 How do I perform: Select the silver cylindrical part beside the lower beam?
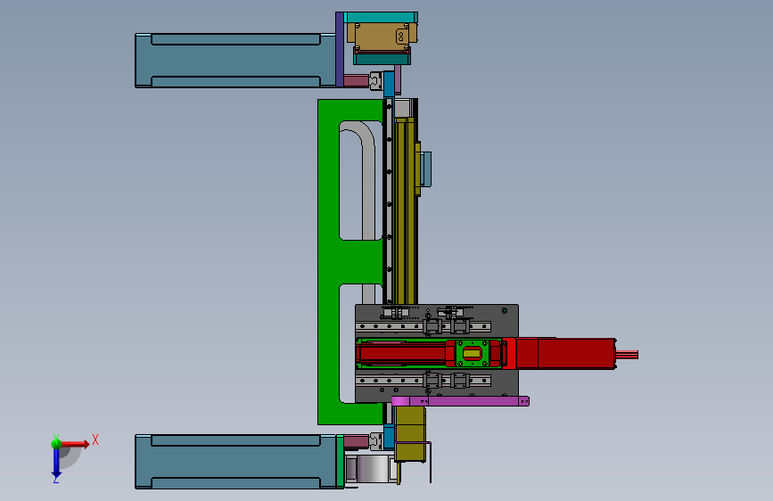click(x=372, y=468)
